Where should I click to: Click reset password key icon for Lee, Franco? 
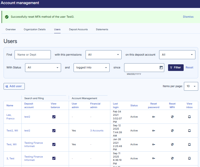[x=154, y=117]
